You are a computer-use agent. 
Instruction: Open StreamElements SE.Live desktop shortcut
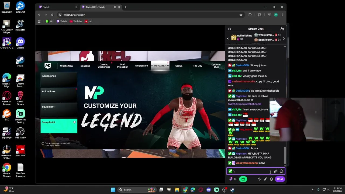coord(7,153)
